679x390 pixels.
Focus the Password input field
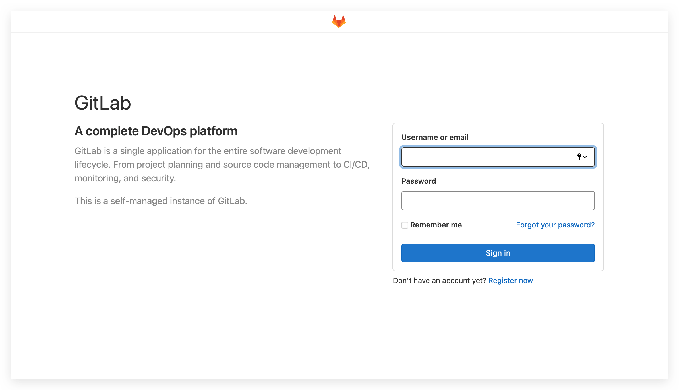pos(498,201)
